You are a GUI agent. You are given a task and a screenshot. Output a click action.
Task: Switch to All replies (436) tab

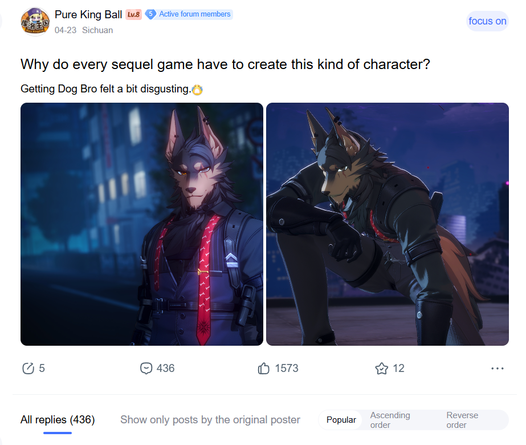tap(58, 420)
